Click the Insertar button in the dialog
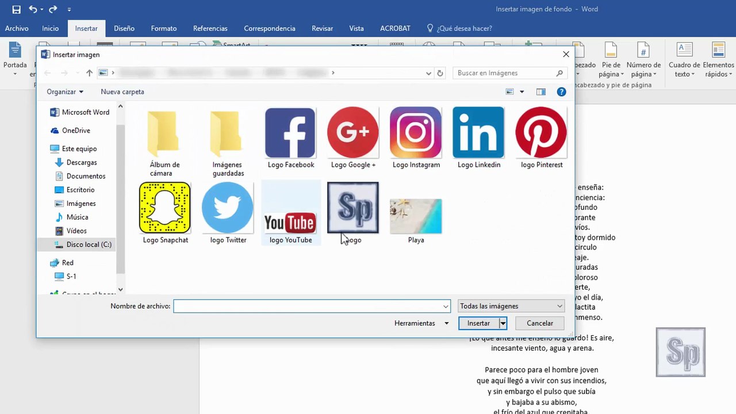Image resolution: width=736 pixels, height=414 pixels. click(478, 323)
